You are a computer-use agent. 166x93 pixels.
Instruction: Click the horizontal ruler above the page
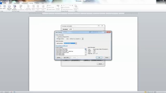click(83, 13)
